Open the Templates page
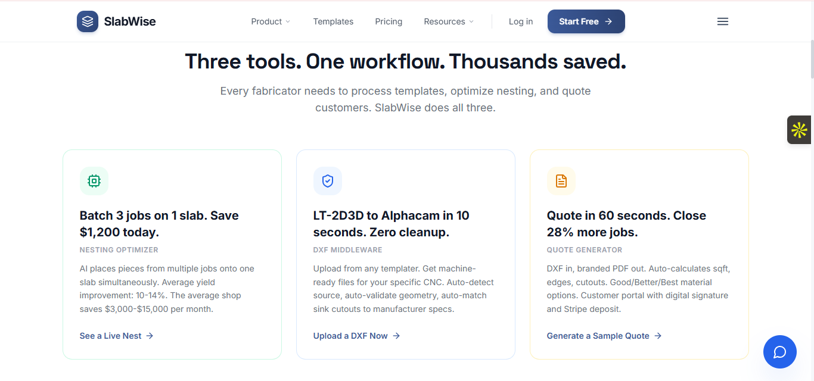This screenshot has height=381, width=814. [x=333, y=21]
